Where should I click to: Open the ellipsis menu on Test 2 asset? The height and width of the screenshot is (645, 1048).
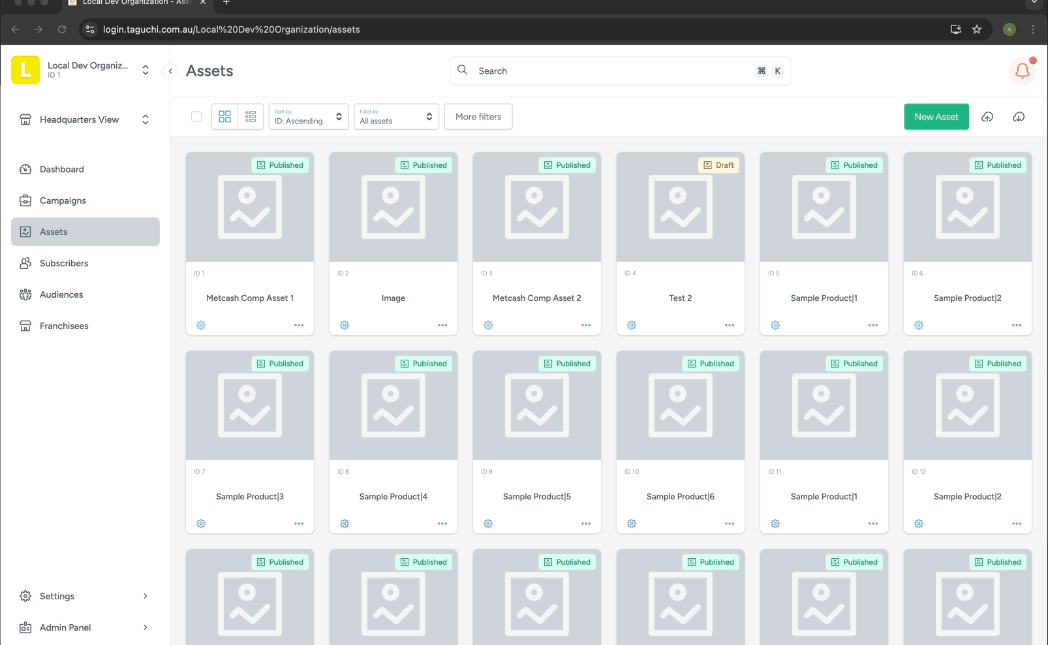click(x=729, y=324)
